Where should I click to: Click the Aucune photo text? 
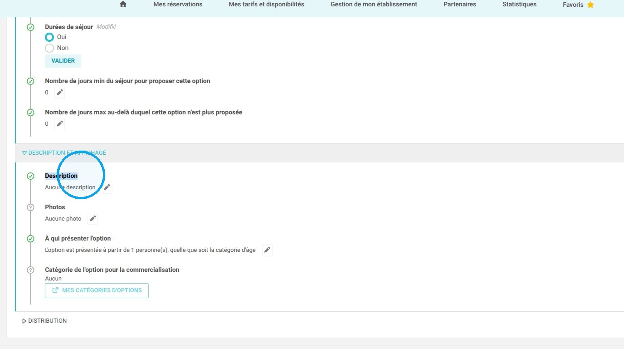[x=63, y=219]
